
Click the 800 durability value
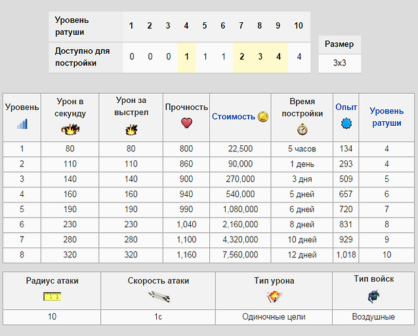click(186, 149)
